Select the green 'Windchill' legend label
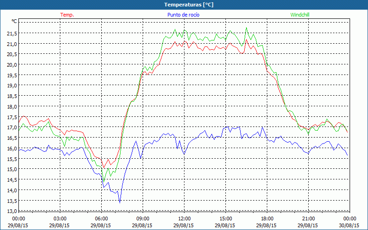Image resolution: width=368 pixels, height=230 pixels. pyautogui.click(x=300, y=15)
